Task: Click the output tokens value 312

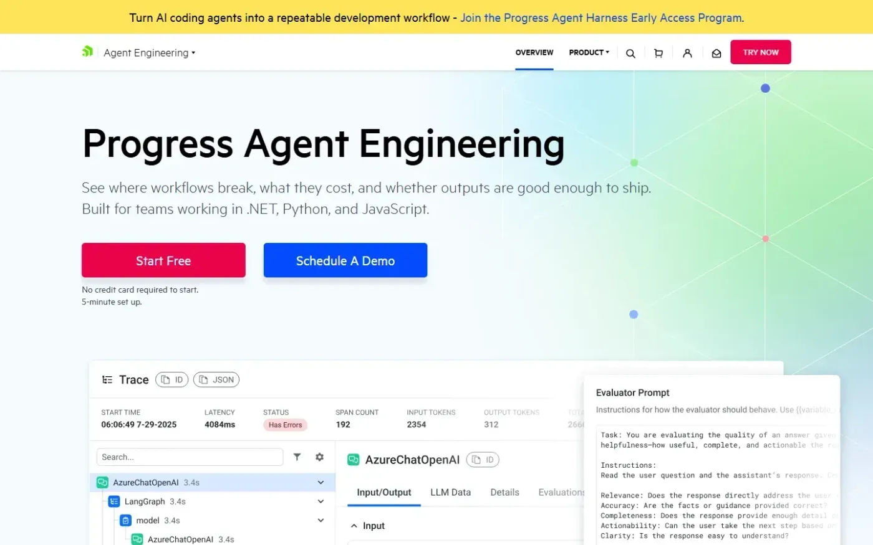Action: click(x=491, y=424)
